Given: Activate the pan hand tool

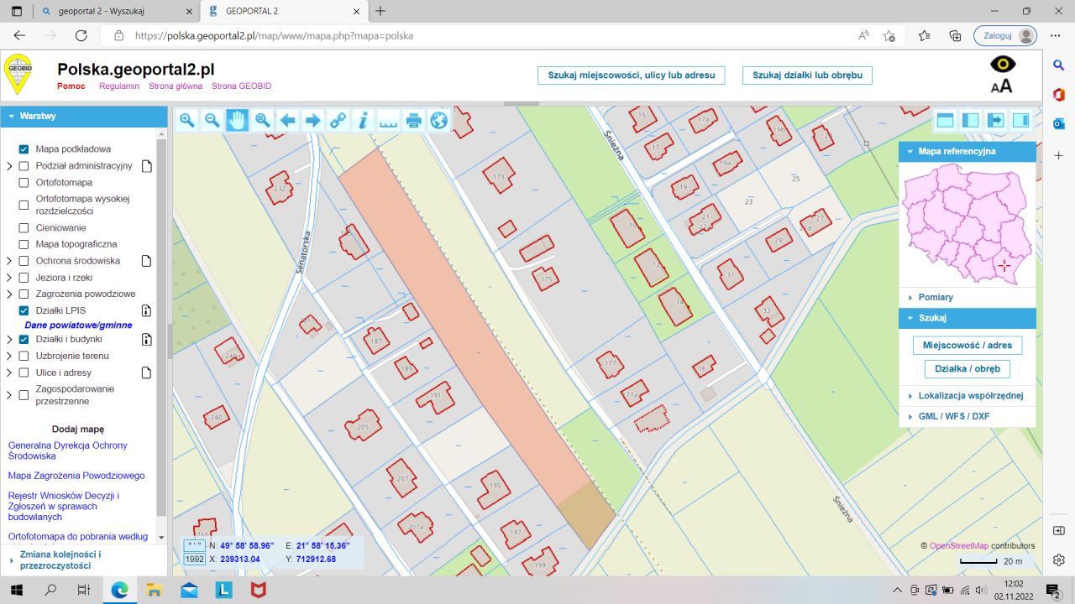Looking at the screenshot, I should tap(238, 121).
